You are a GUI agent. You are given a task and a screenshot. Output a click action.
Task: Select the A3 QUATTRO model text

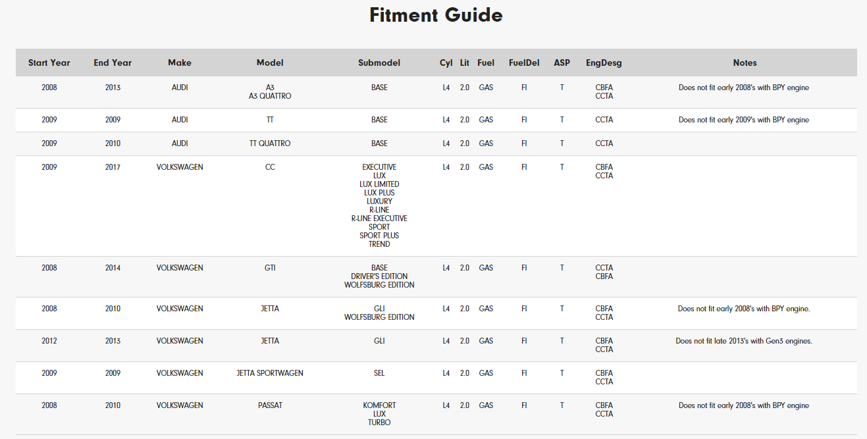point(270,96)
